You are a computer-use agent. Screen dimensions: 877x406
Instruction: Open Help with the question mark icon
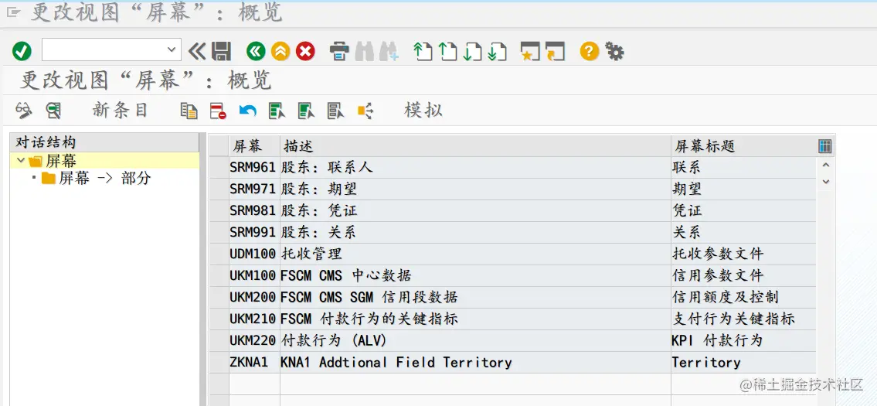click(x=590, y=52)
